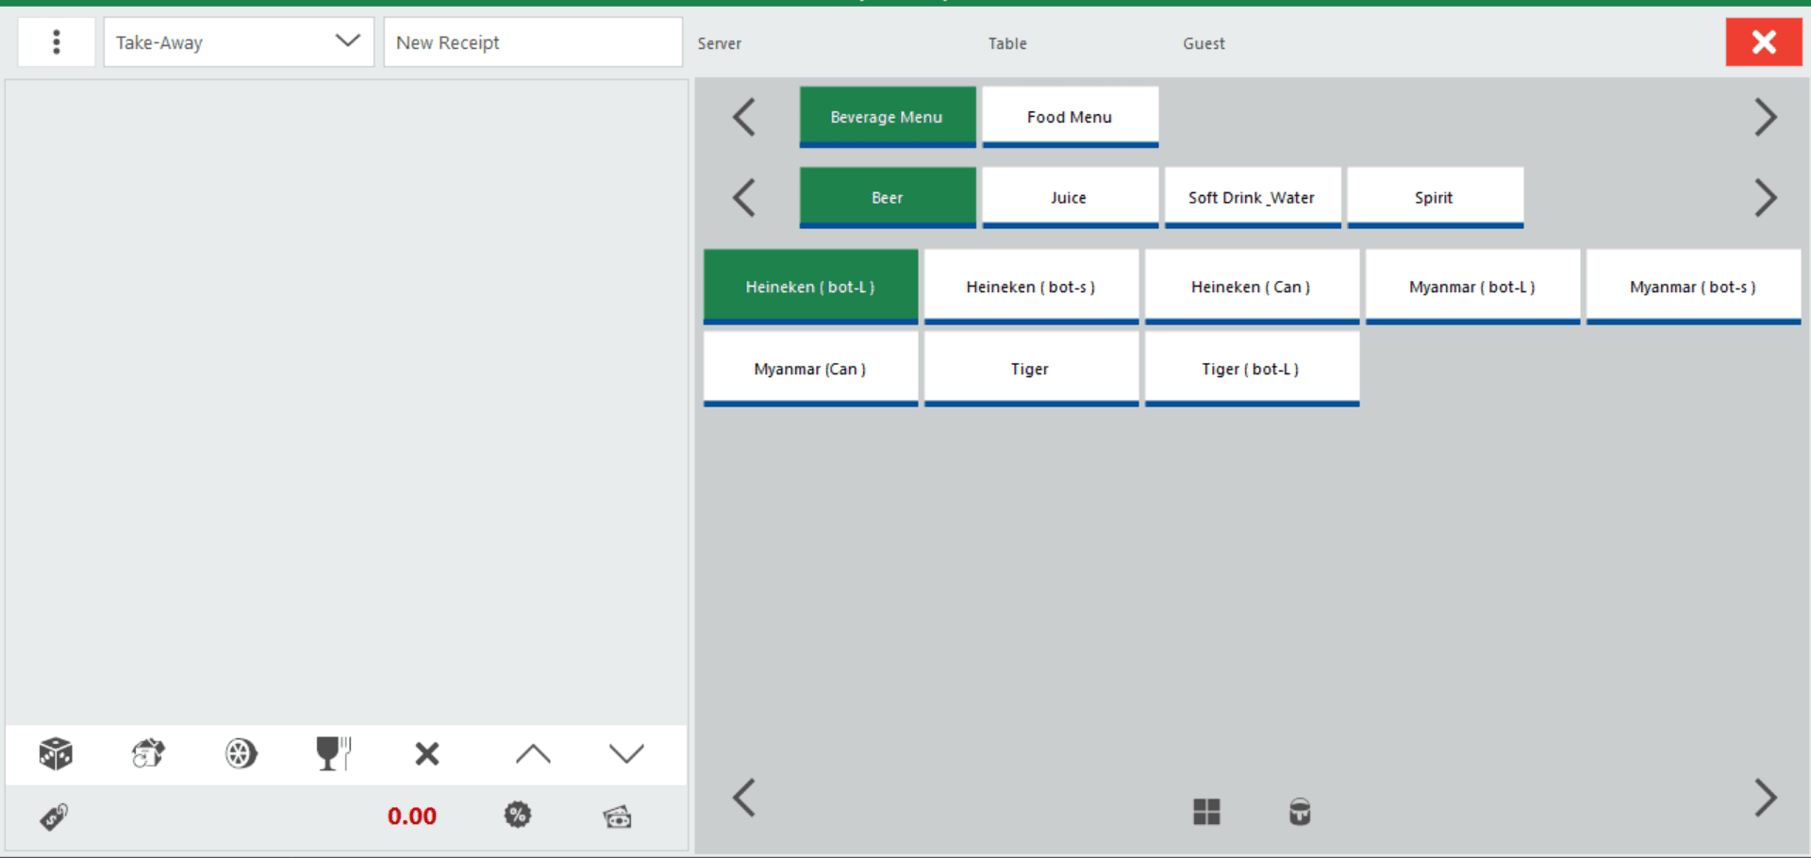Close the POS screen with red X
The image size is (1811, 858).
pyautogui.click(x=1764, y=42)
